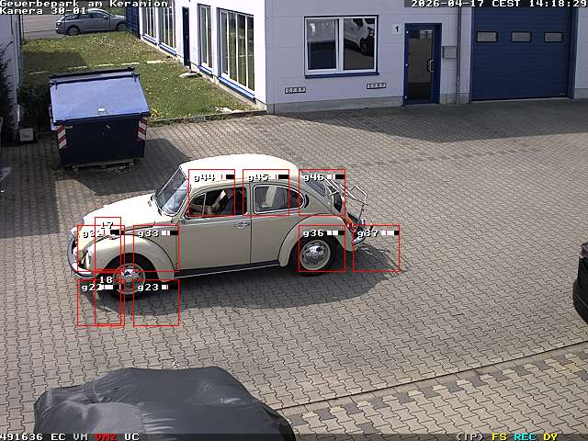The height and width of the screenshot is (441, 588).
Task: Select the g36 region on rear wheel
Action: (322, 249)
